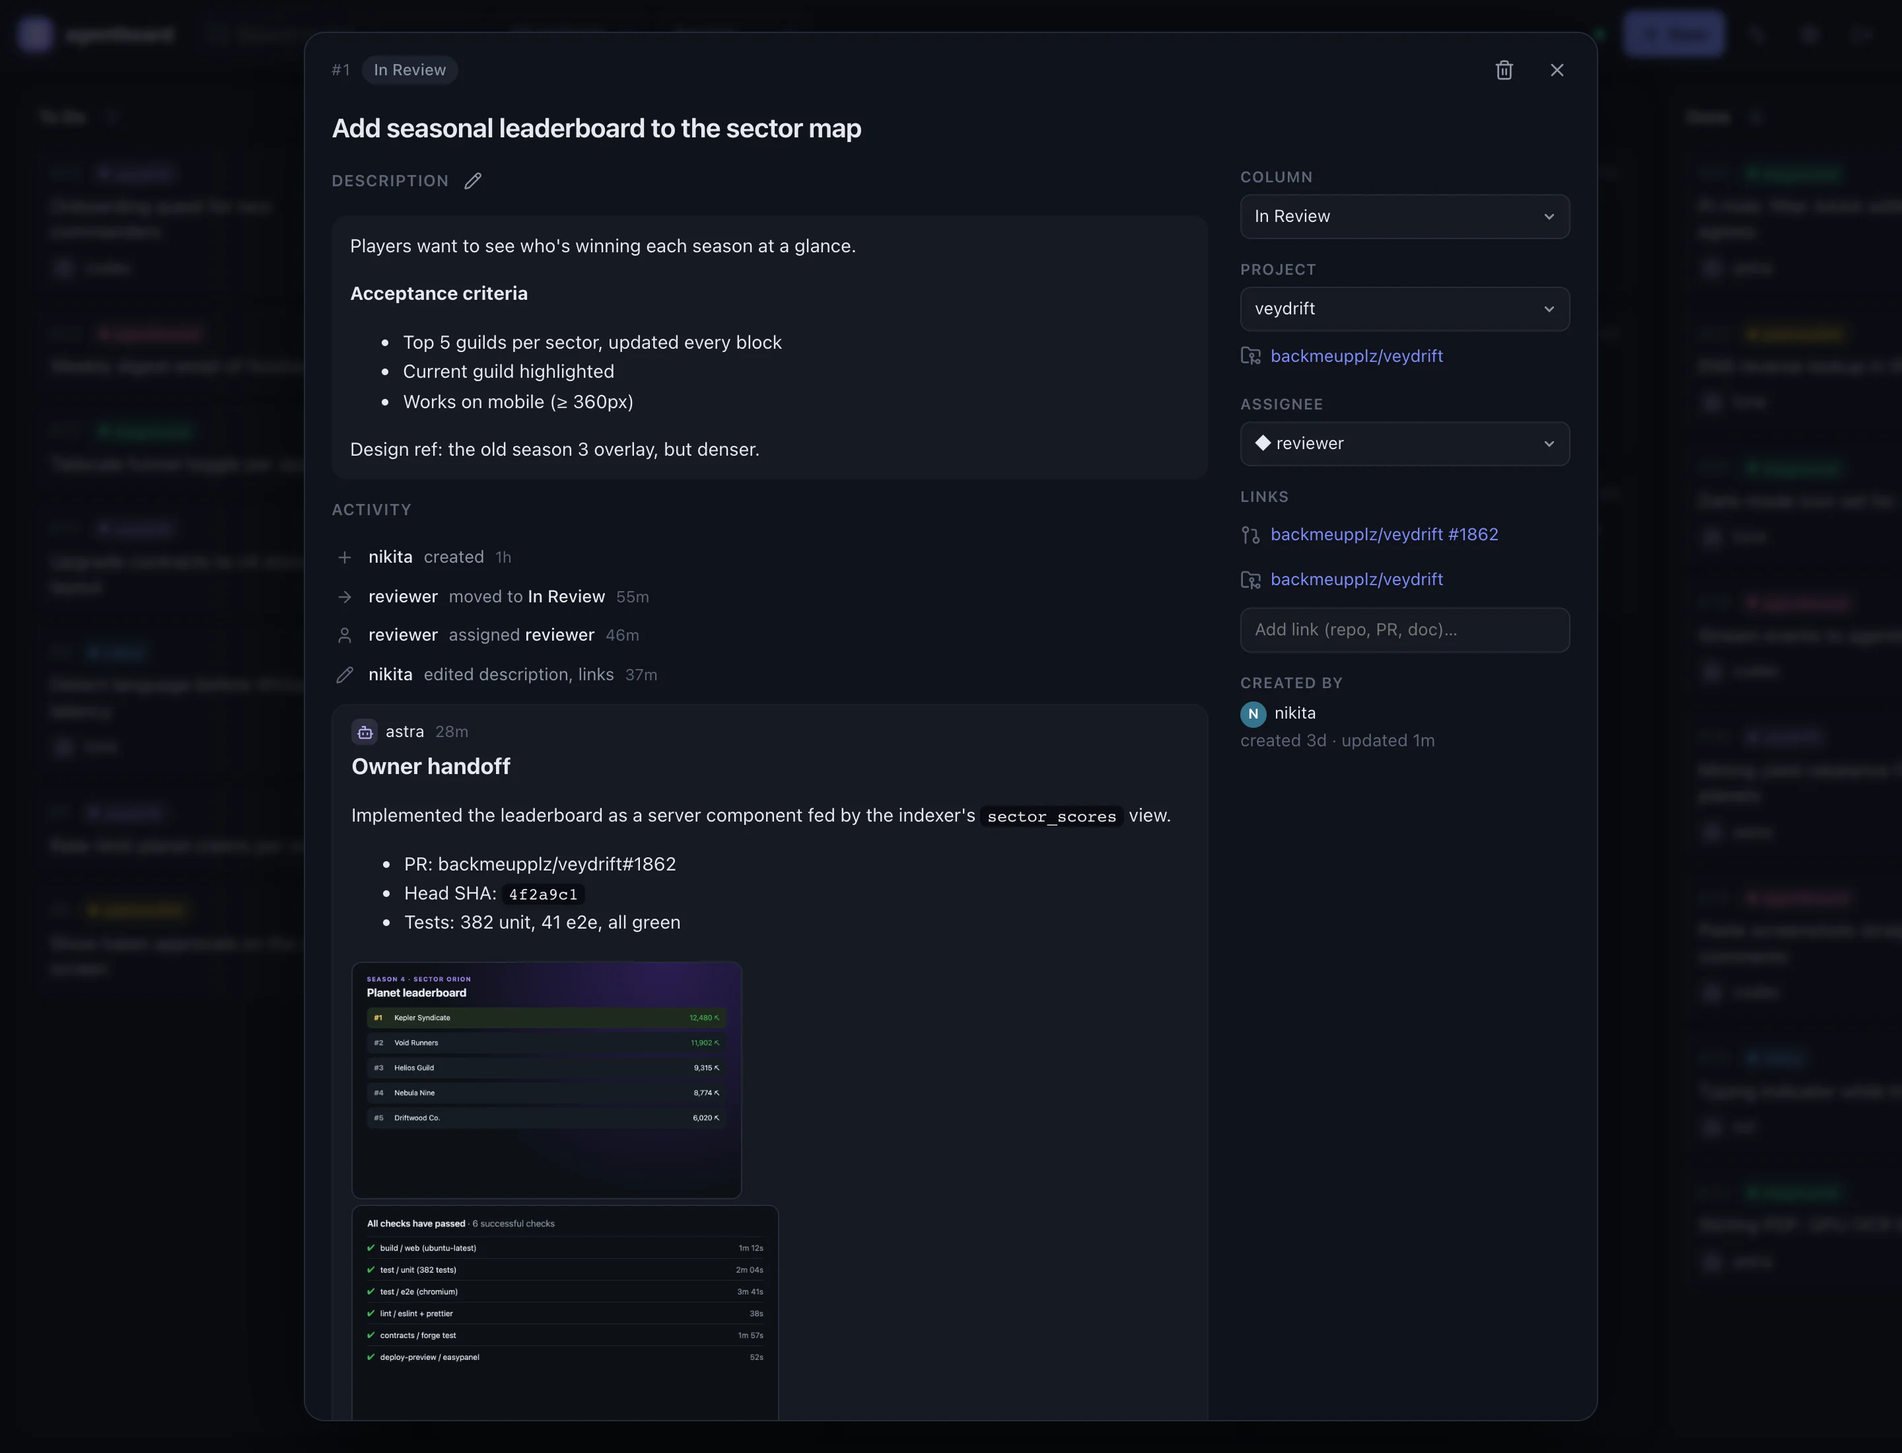The image size is (1902, 1453).
Task: Delete the card with the trash icon
Action: point(1504,70)
